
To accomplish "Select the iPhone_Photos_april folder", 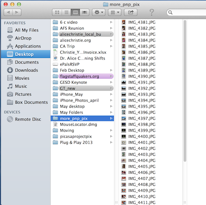I will 82,100.
